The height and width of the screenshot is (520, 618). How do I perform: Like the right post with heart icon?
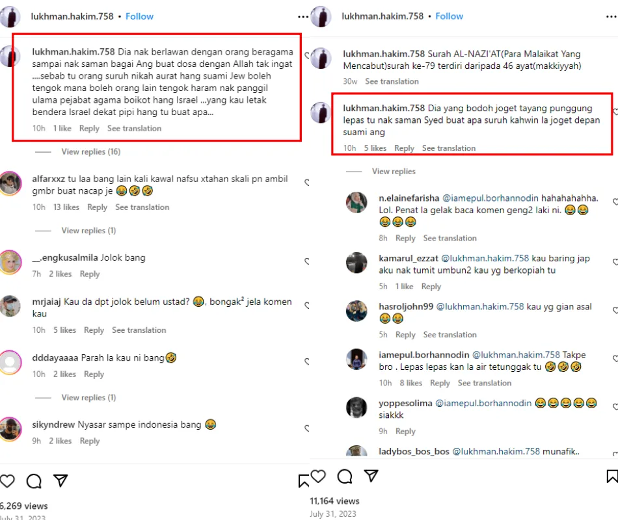318,476
